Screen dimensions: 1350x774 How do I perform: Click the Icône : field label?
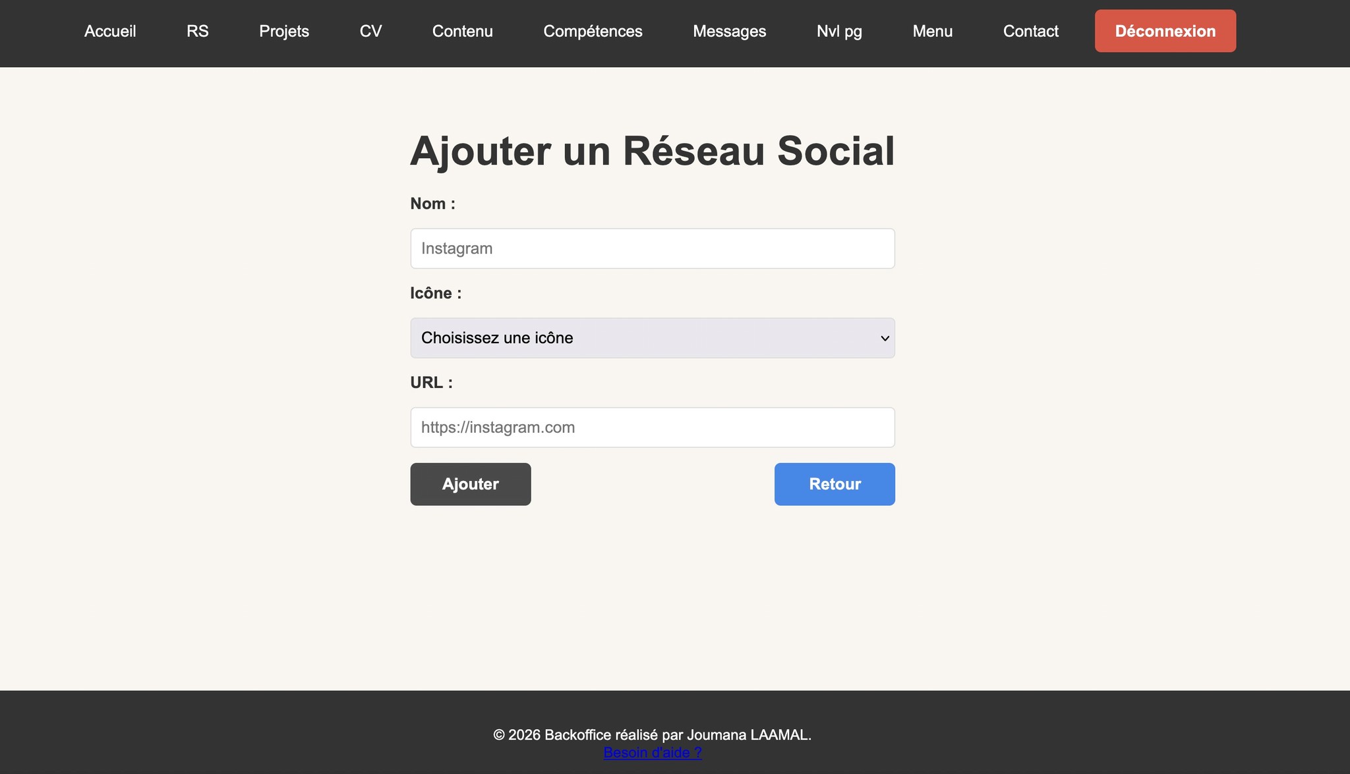point(436,293)
